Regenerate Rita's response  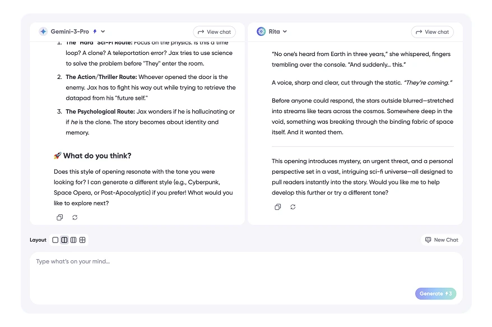pos(292,207)
